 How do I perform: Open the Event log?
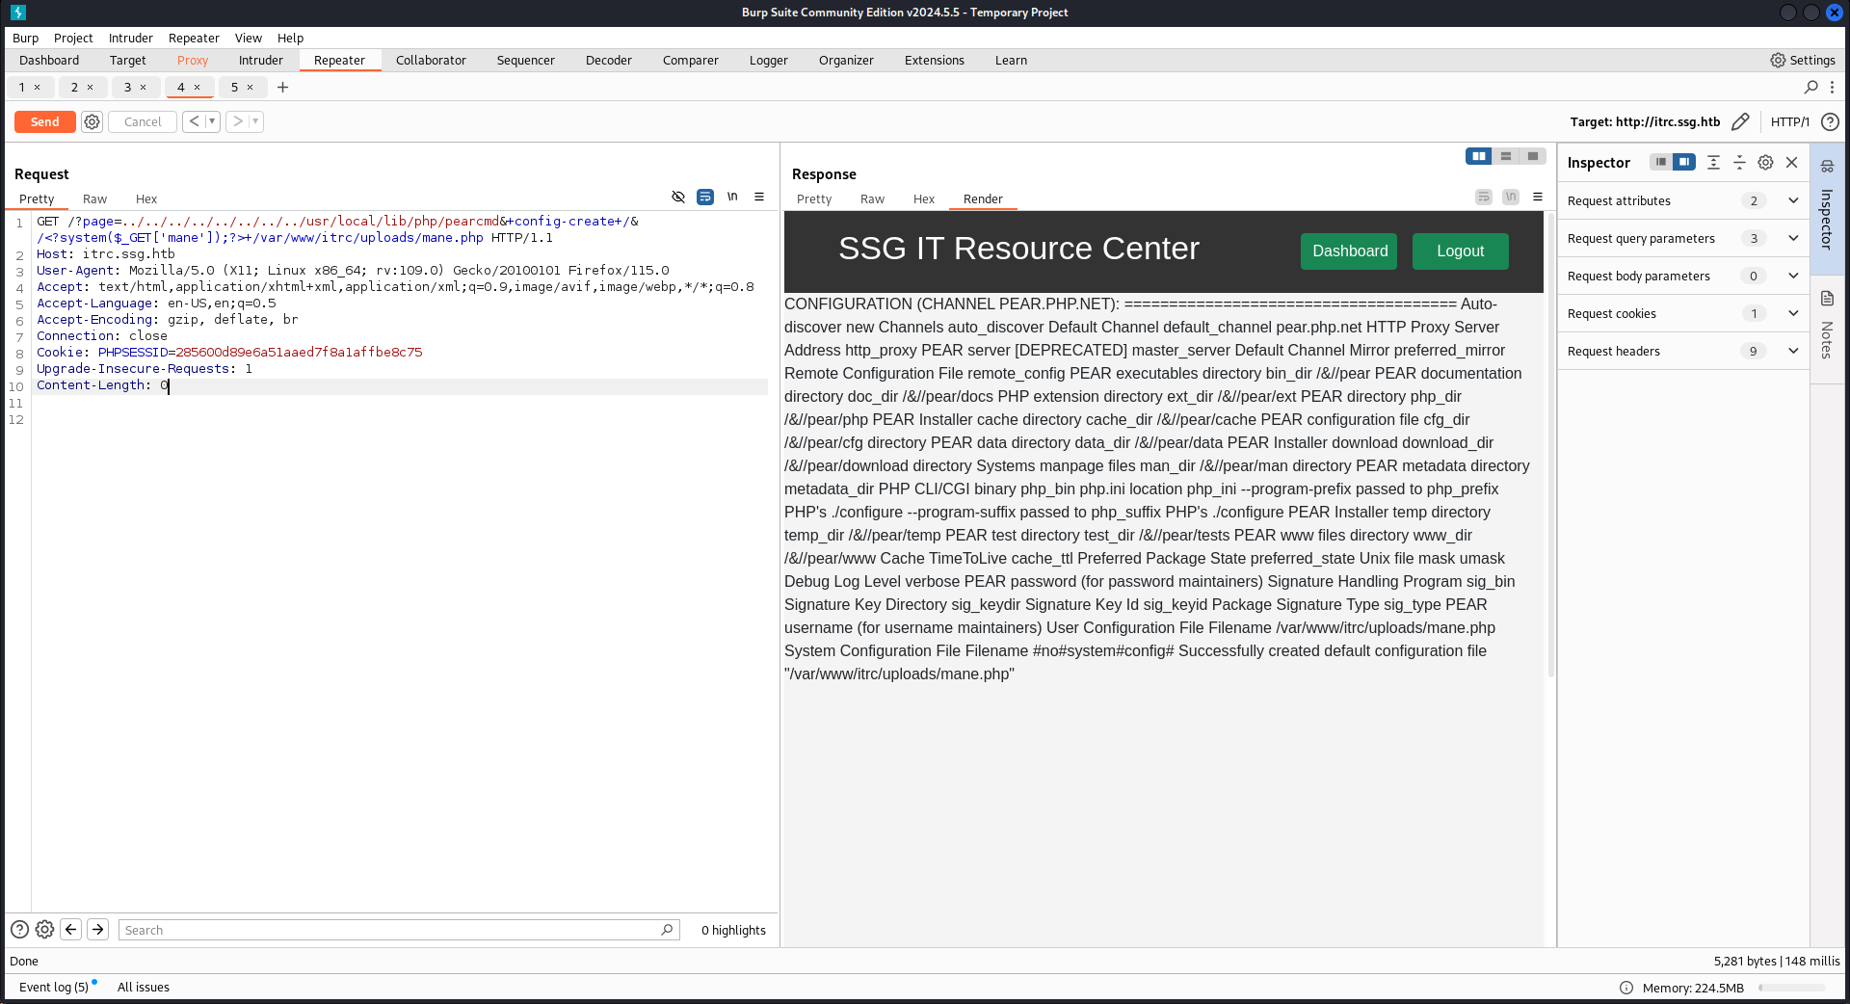(x=54, y=987)
